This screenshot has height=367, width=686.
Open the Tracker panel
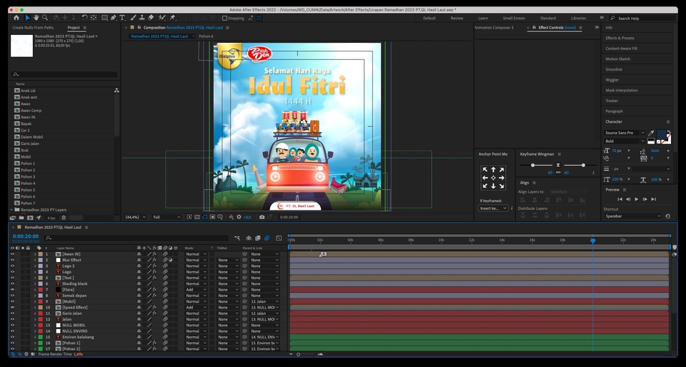(x=612, y=101)
